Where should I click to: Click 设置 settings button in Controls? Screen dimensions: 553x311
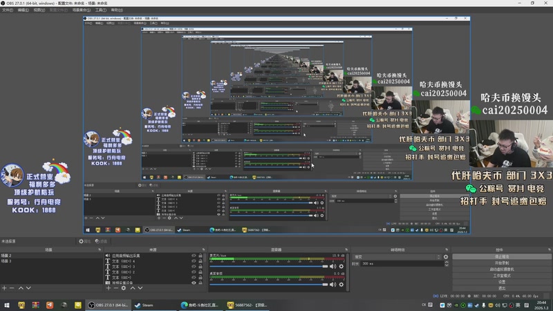pos(502,282)
